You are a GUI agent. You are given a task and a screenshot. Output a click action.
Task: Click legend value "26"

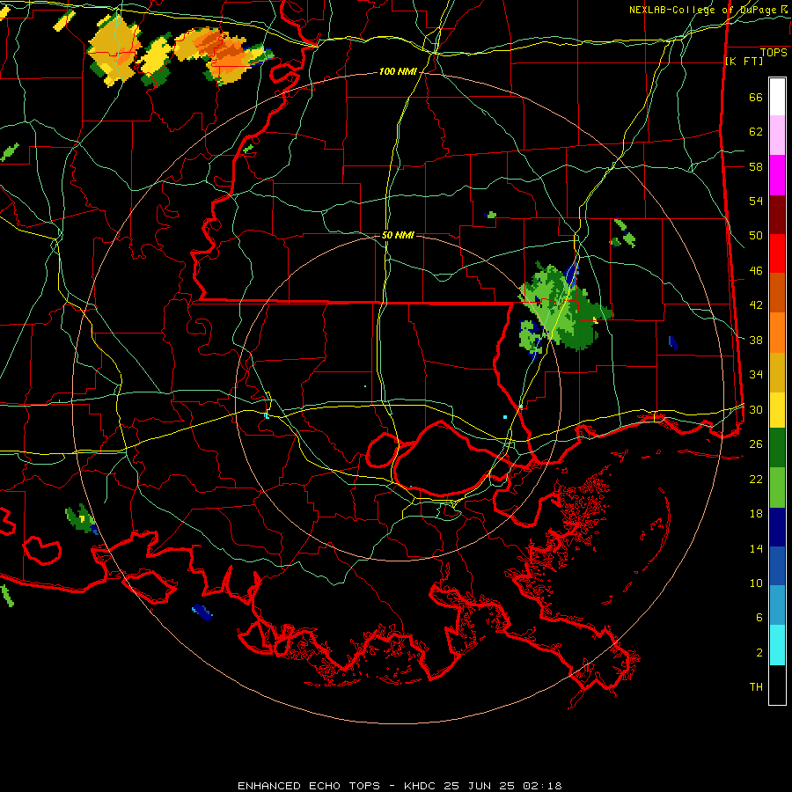click(x=756, y=444)
